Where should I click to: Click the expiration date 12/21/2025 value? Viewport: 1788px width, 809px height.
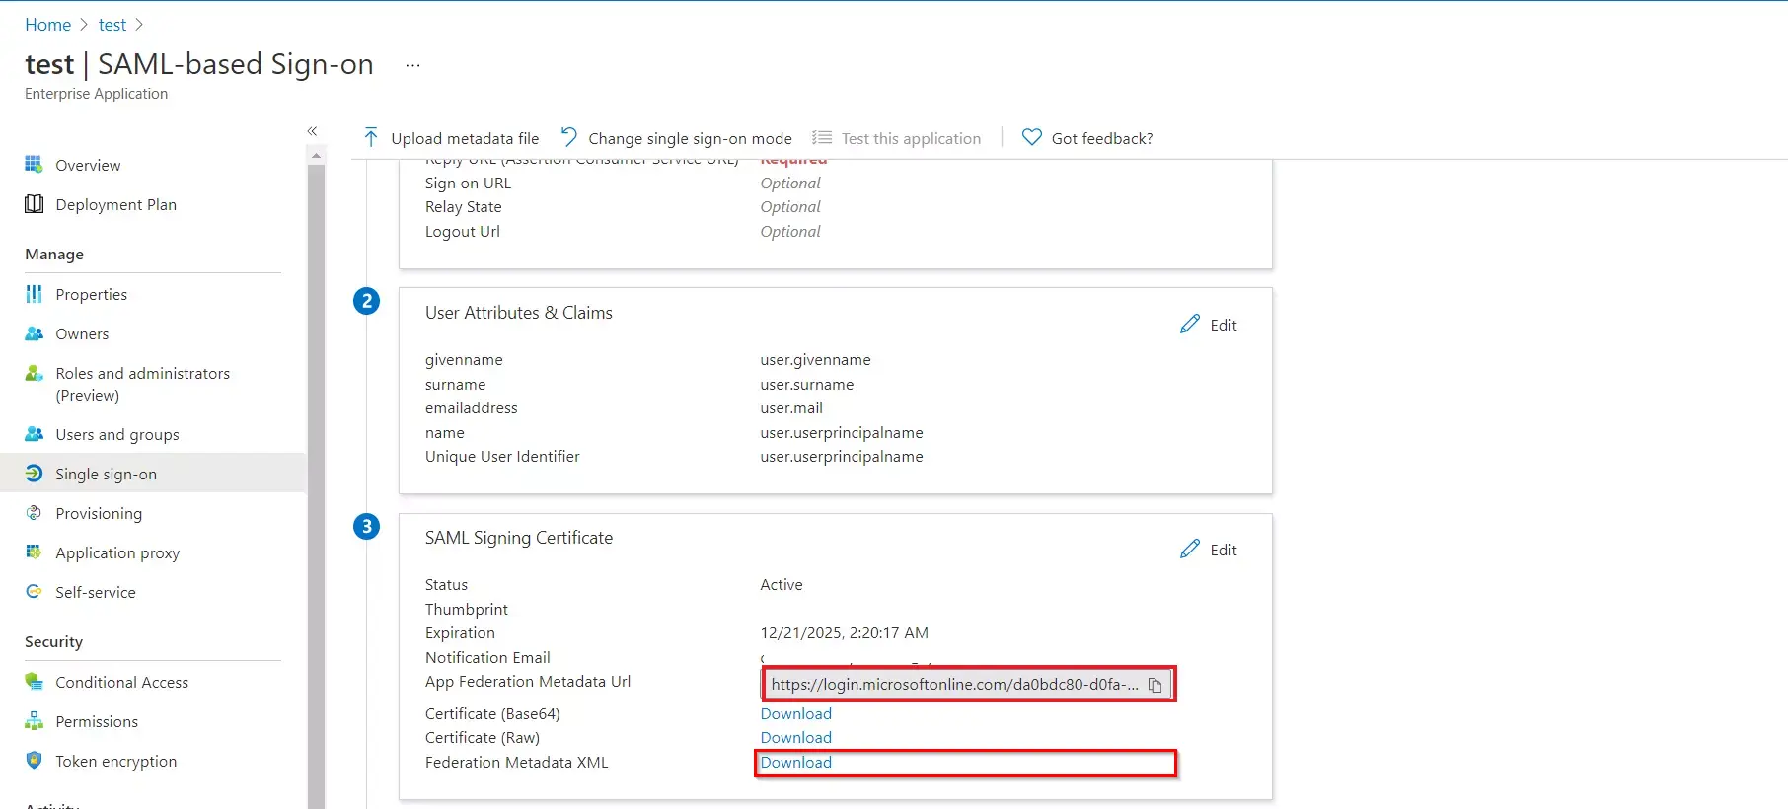click(844, 632)
